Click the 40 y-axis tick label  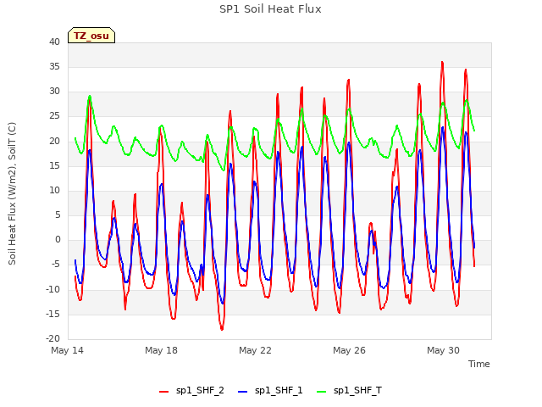click(x=54, y=42)
